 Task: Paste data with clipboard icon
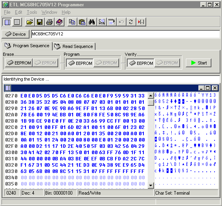[82, 22]
